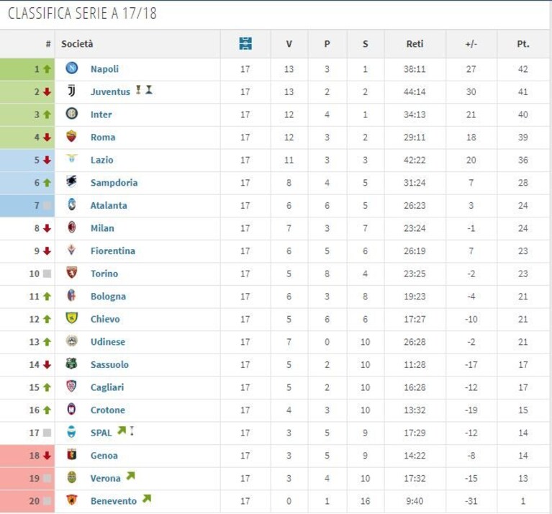Screen dimensions: 552x514
Task: Click the matches-played pitch icon header
Action: point(245,44)
